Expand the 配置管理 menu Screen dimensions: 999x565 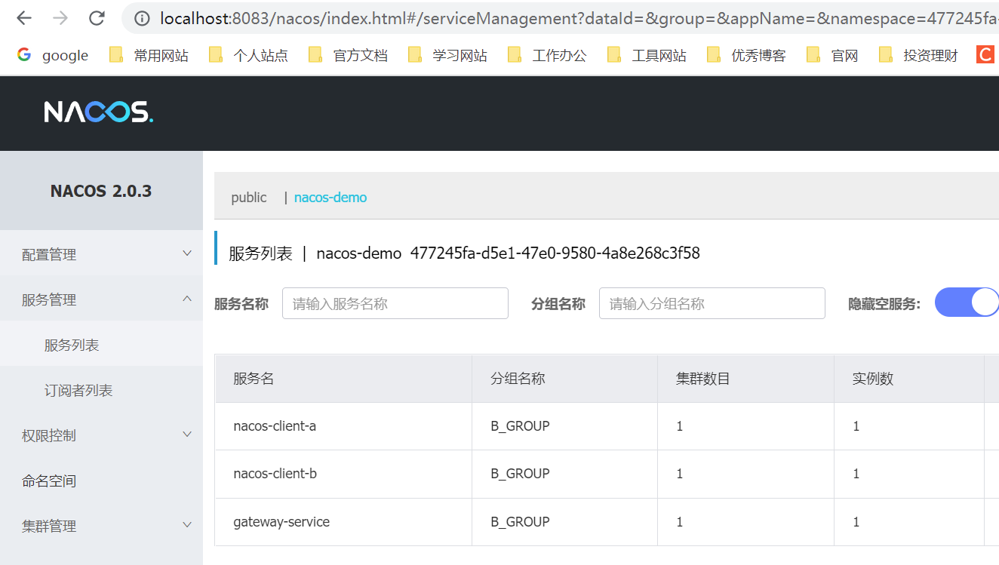coord(101,255)
